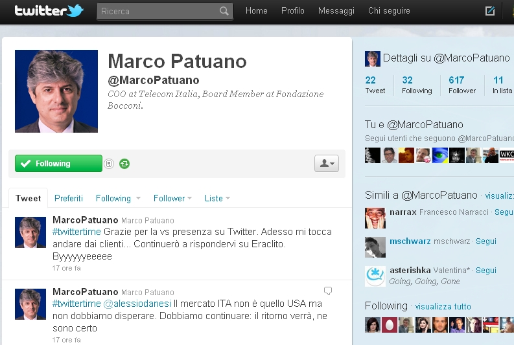Click the #twittertime hashtag in first tweet
Image resolution: width=514 pixels, height=345 pixels.
pyautogui.click(x=76, y=232)
